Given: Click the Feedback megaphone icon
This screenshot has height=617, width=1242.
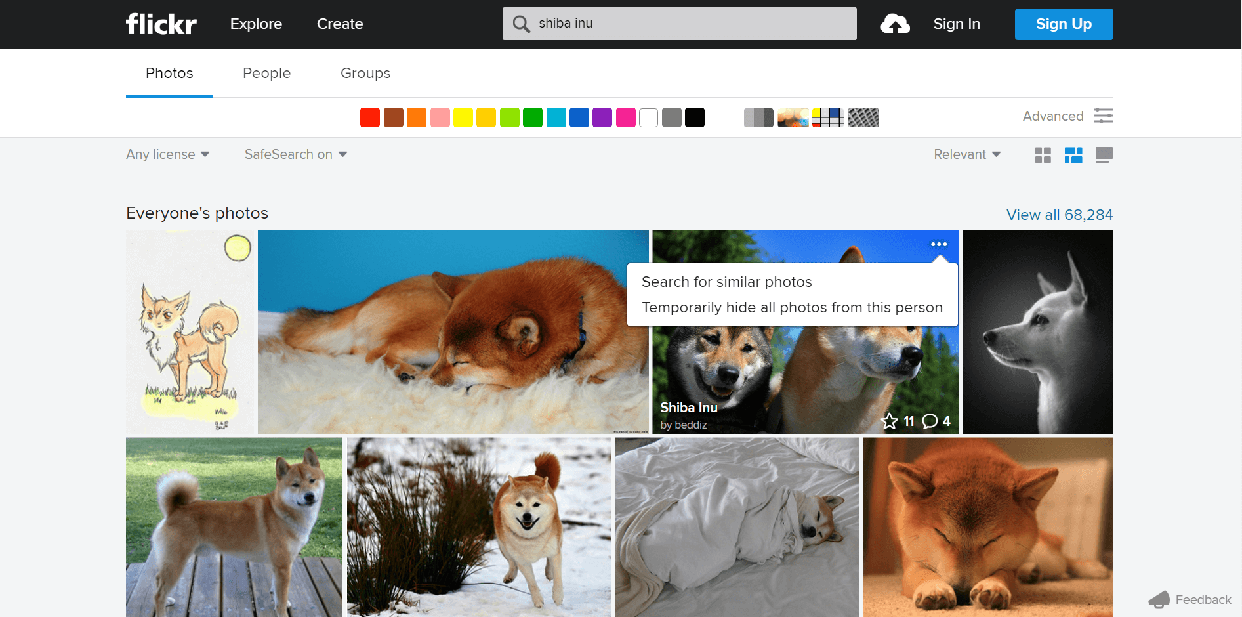Looking at the screenshot, I should point(1159,599).
